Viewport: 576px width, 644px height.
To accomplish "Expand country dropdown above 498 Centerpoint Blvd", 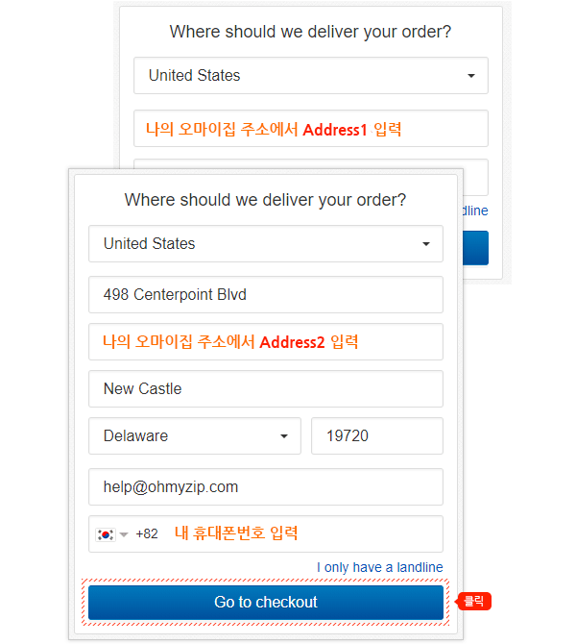I will 265,244.
